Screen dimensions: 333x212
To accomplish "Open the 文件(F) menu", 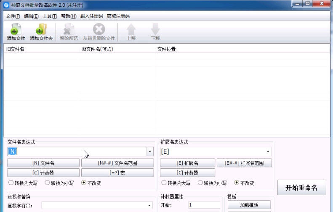I will coord(13,16).
